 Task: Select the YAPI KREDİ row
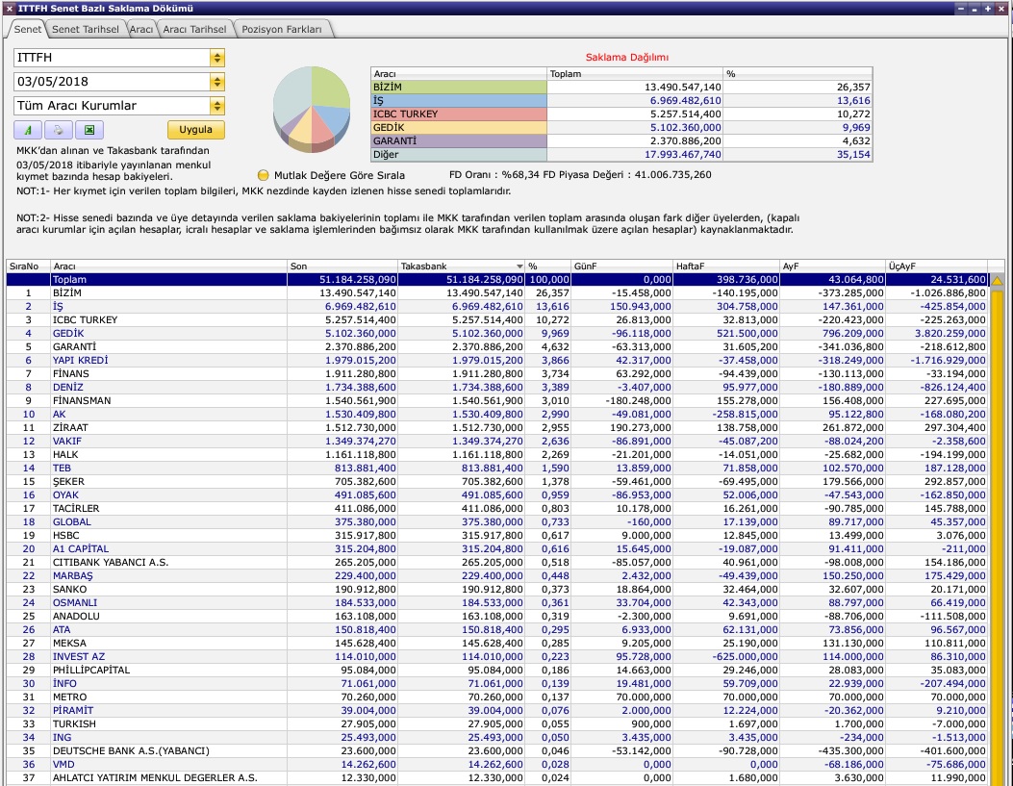click(496, 361)
